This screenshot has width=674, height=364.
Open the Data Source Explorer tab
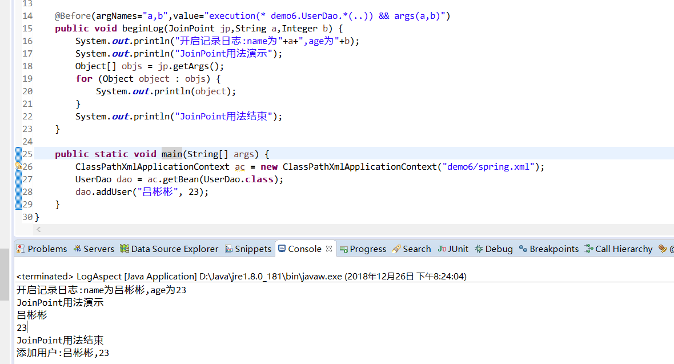coord(170,249)
